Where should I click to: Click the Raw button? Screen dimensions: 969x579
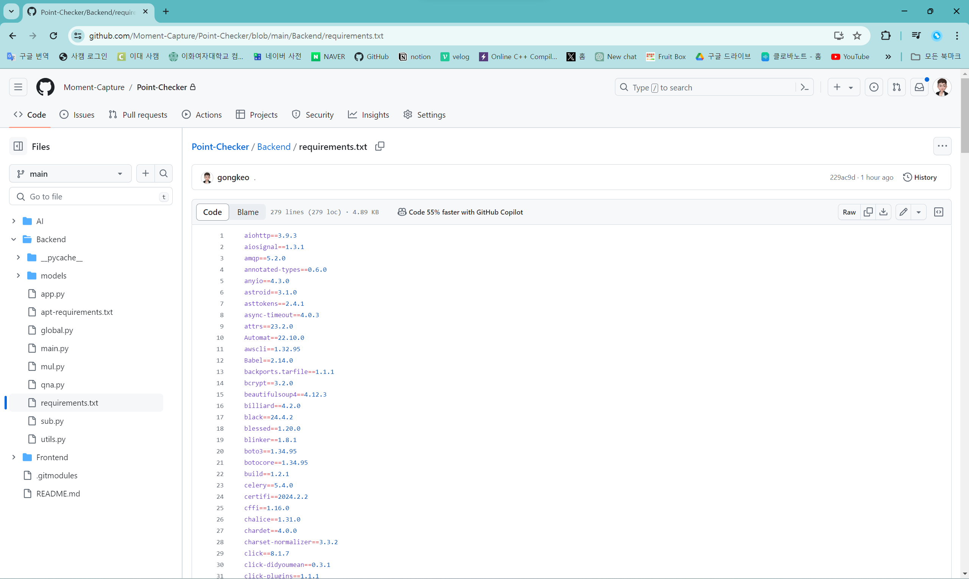pyautogui.click(x=849, y=212)
